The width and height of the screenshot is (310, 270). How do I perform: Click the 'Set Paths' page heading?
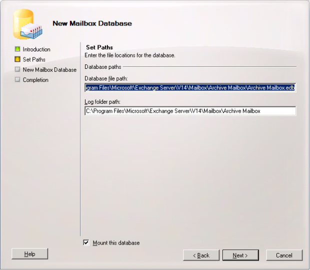(99, 47)
